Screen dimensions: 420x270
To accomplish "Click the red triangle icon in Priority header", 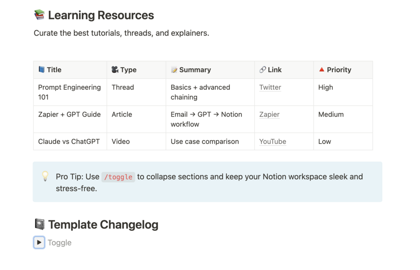I will pos(321,69).
